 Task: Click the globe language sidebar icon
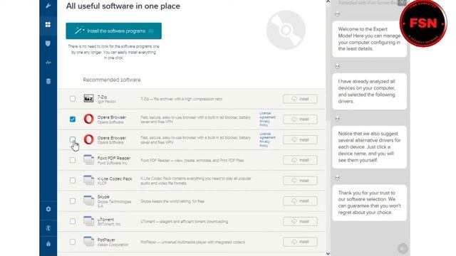pos(48,228)
